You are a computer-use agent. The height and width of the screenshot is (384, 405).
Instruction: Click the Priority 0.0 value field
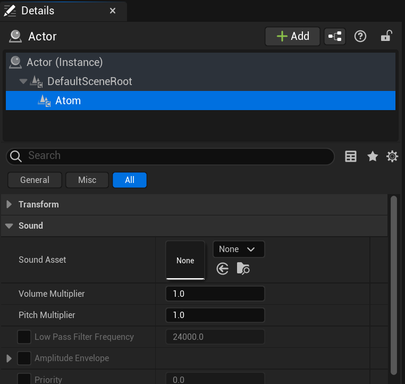[x=215, y=379]
